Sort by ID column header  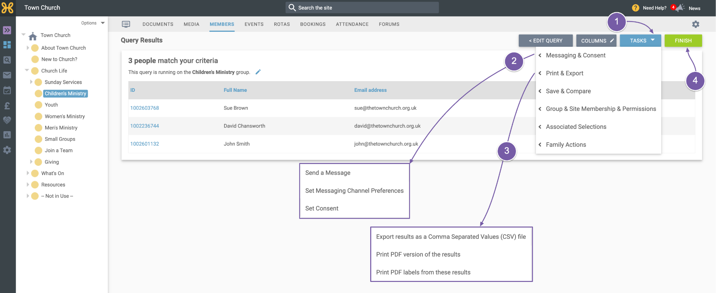133,90
